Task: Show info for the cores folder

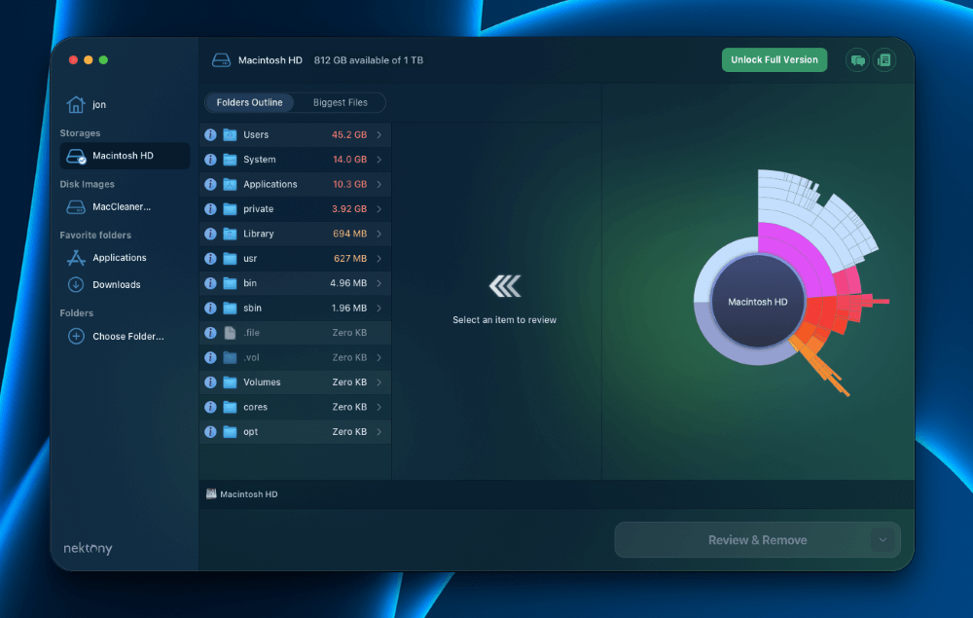Action: [x=210, y=407]
